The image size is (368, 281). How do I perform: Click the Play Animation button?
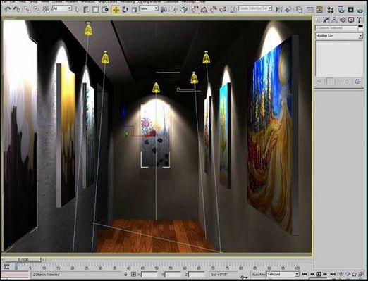319,274
